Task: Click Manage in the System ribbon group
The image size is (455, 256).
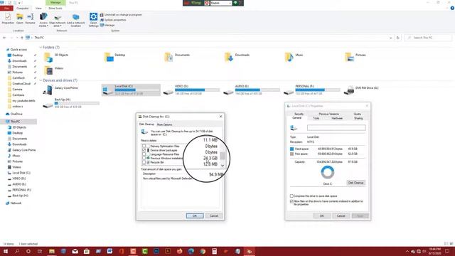Action: click(107, 26)
